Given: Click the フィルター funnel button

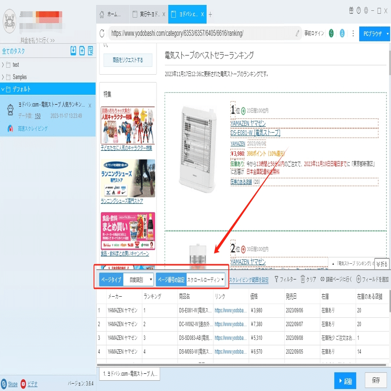Looking at the screenshot, I should coord(285,279).
